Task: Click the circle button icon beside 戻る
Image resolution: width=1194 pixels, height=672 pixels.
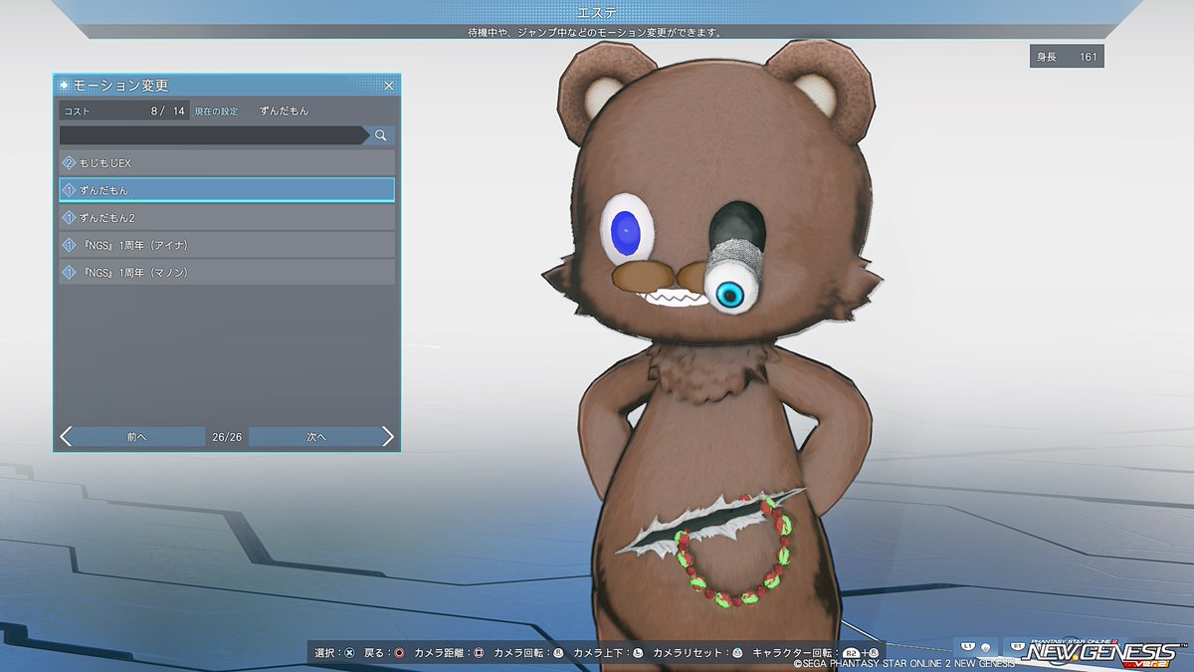Action: click(398, 653)
